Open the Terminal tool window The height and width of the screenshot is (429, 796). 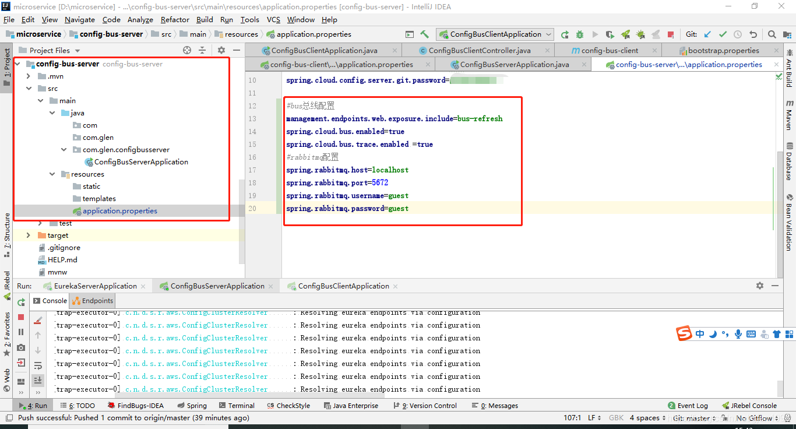[x=237, y=406]
